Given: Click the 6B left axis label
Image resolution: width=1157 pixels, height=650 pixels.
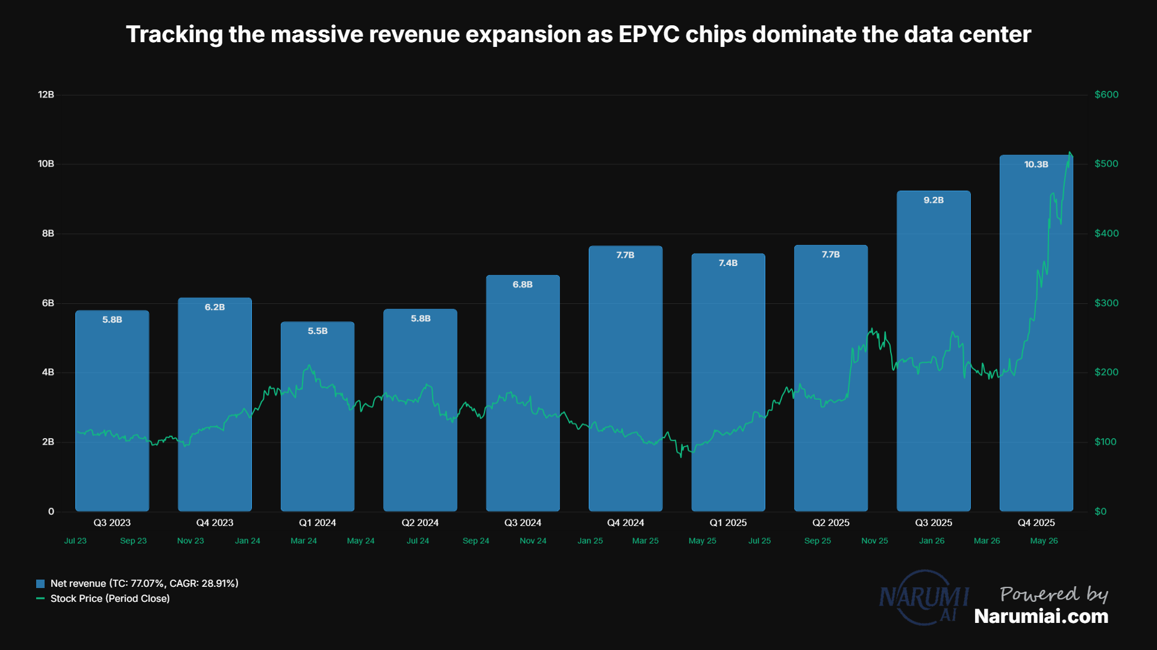Looking at the screenshot, I should click(x=48, y=303).
